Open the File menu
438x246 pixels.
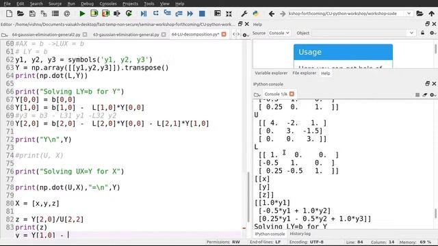(x=7, y=3)
